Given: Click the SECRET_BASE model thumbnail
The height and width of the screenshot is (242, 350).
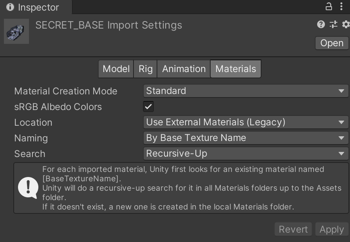Looking at the screenshot, I should tap(16, 31).
